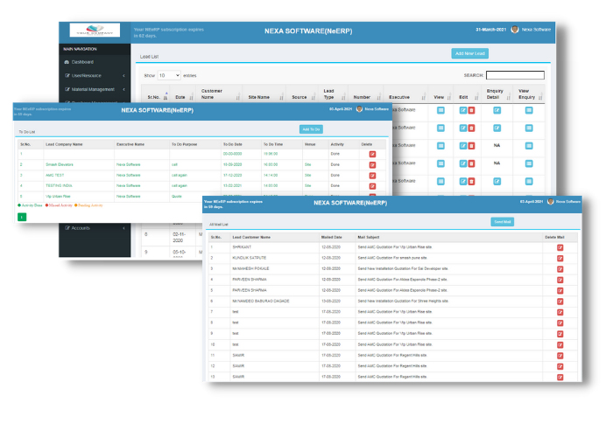
Task: Click the Add To Do button
Action: pyautogui.click(x=311, y=128)
